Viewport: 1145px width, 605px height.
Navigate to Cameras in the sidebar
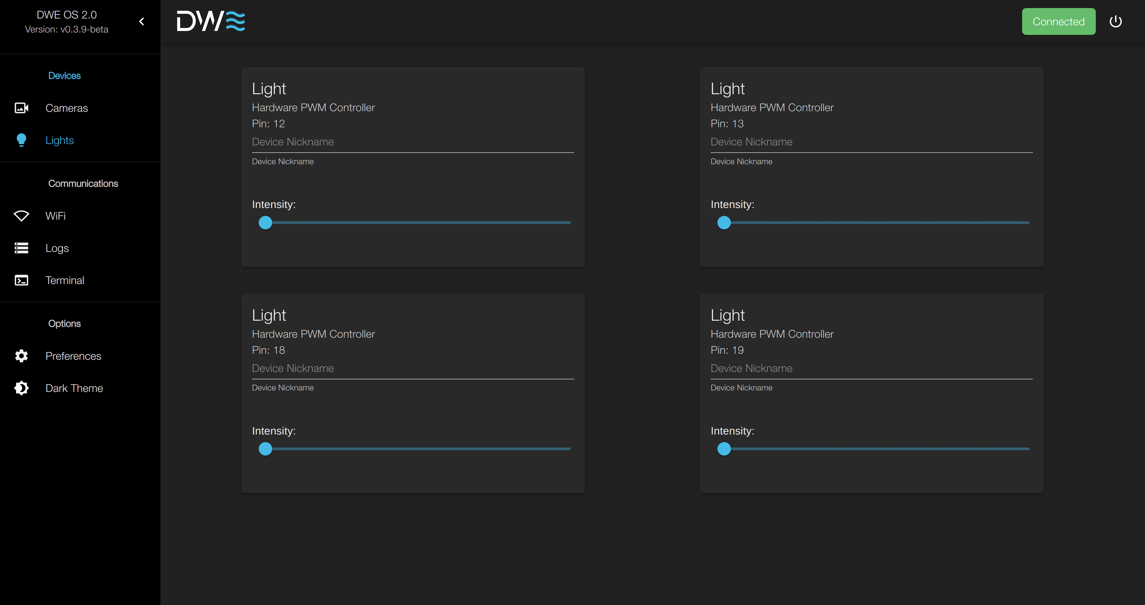67,108
